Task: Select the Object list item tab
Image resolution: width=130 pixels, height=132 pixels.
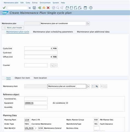Action: [22, 78]
